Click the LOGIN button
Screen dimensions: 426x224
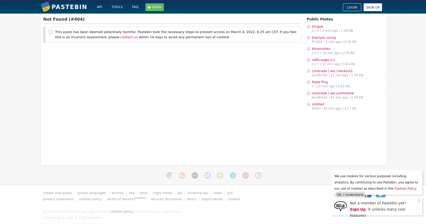352,7
